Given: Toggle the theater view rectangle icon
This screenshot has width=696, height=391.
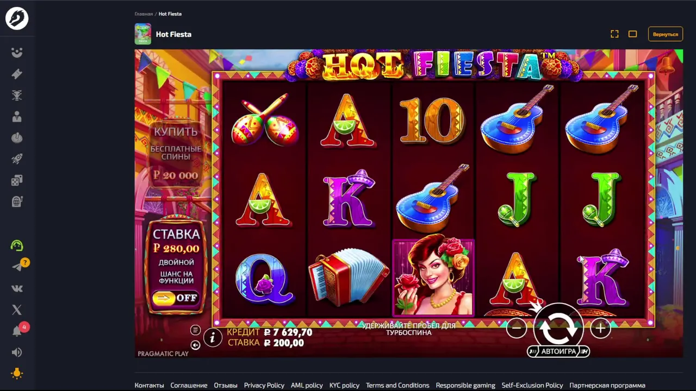Looking at the screenshot, I should 632,34.
